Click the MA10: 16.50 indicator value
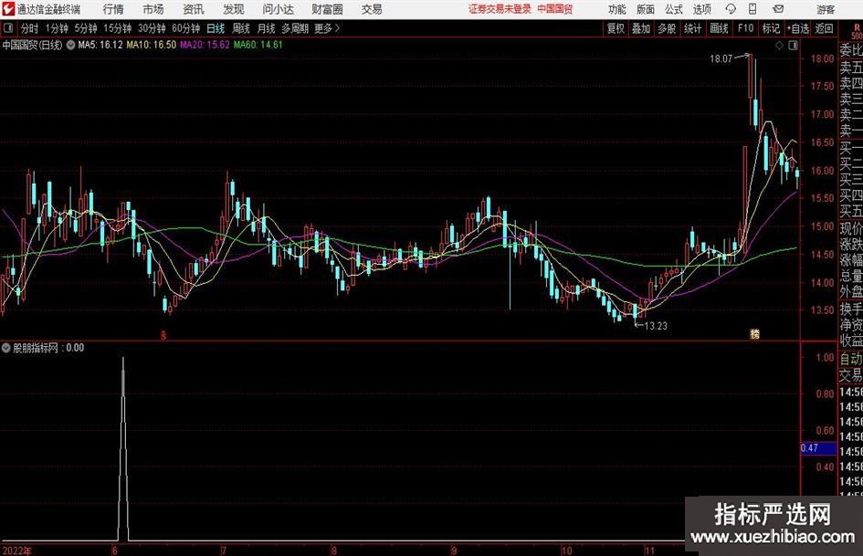This screenshot has width=863, height=556. pos(152,45)
